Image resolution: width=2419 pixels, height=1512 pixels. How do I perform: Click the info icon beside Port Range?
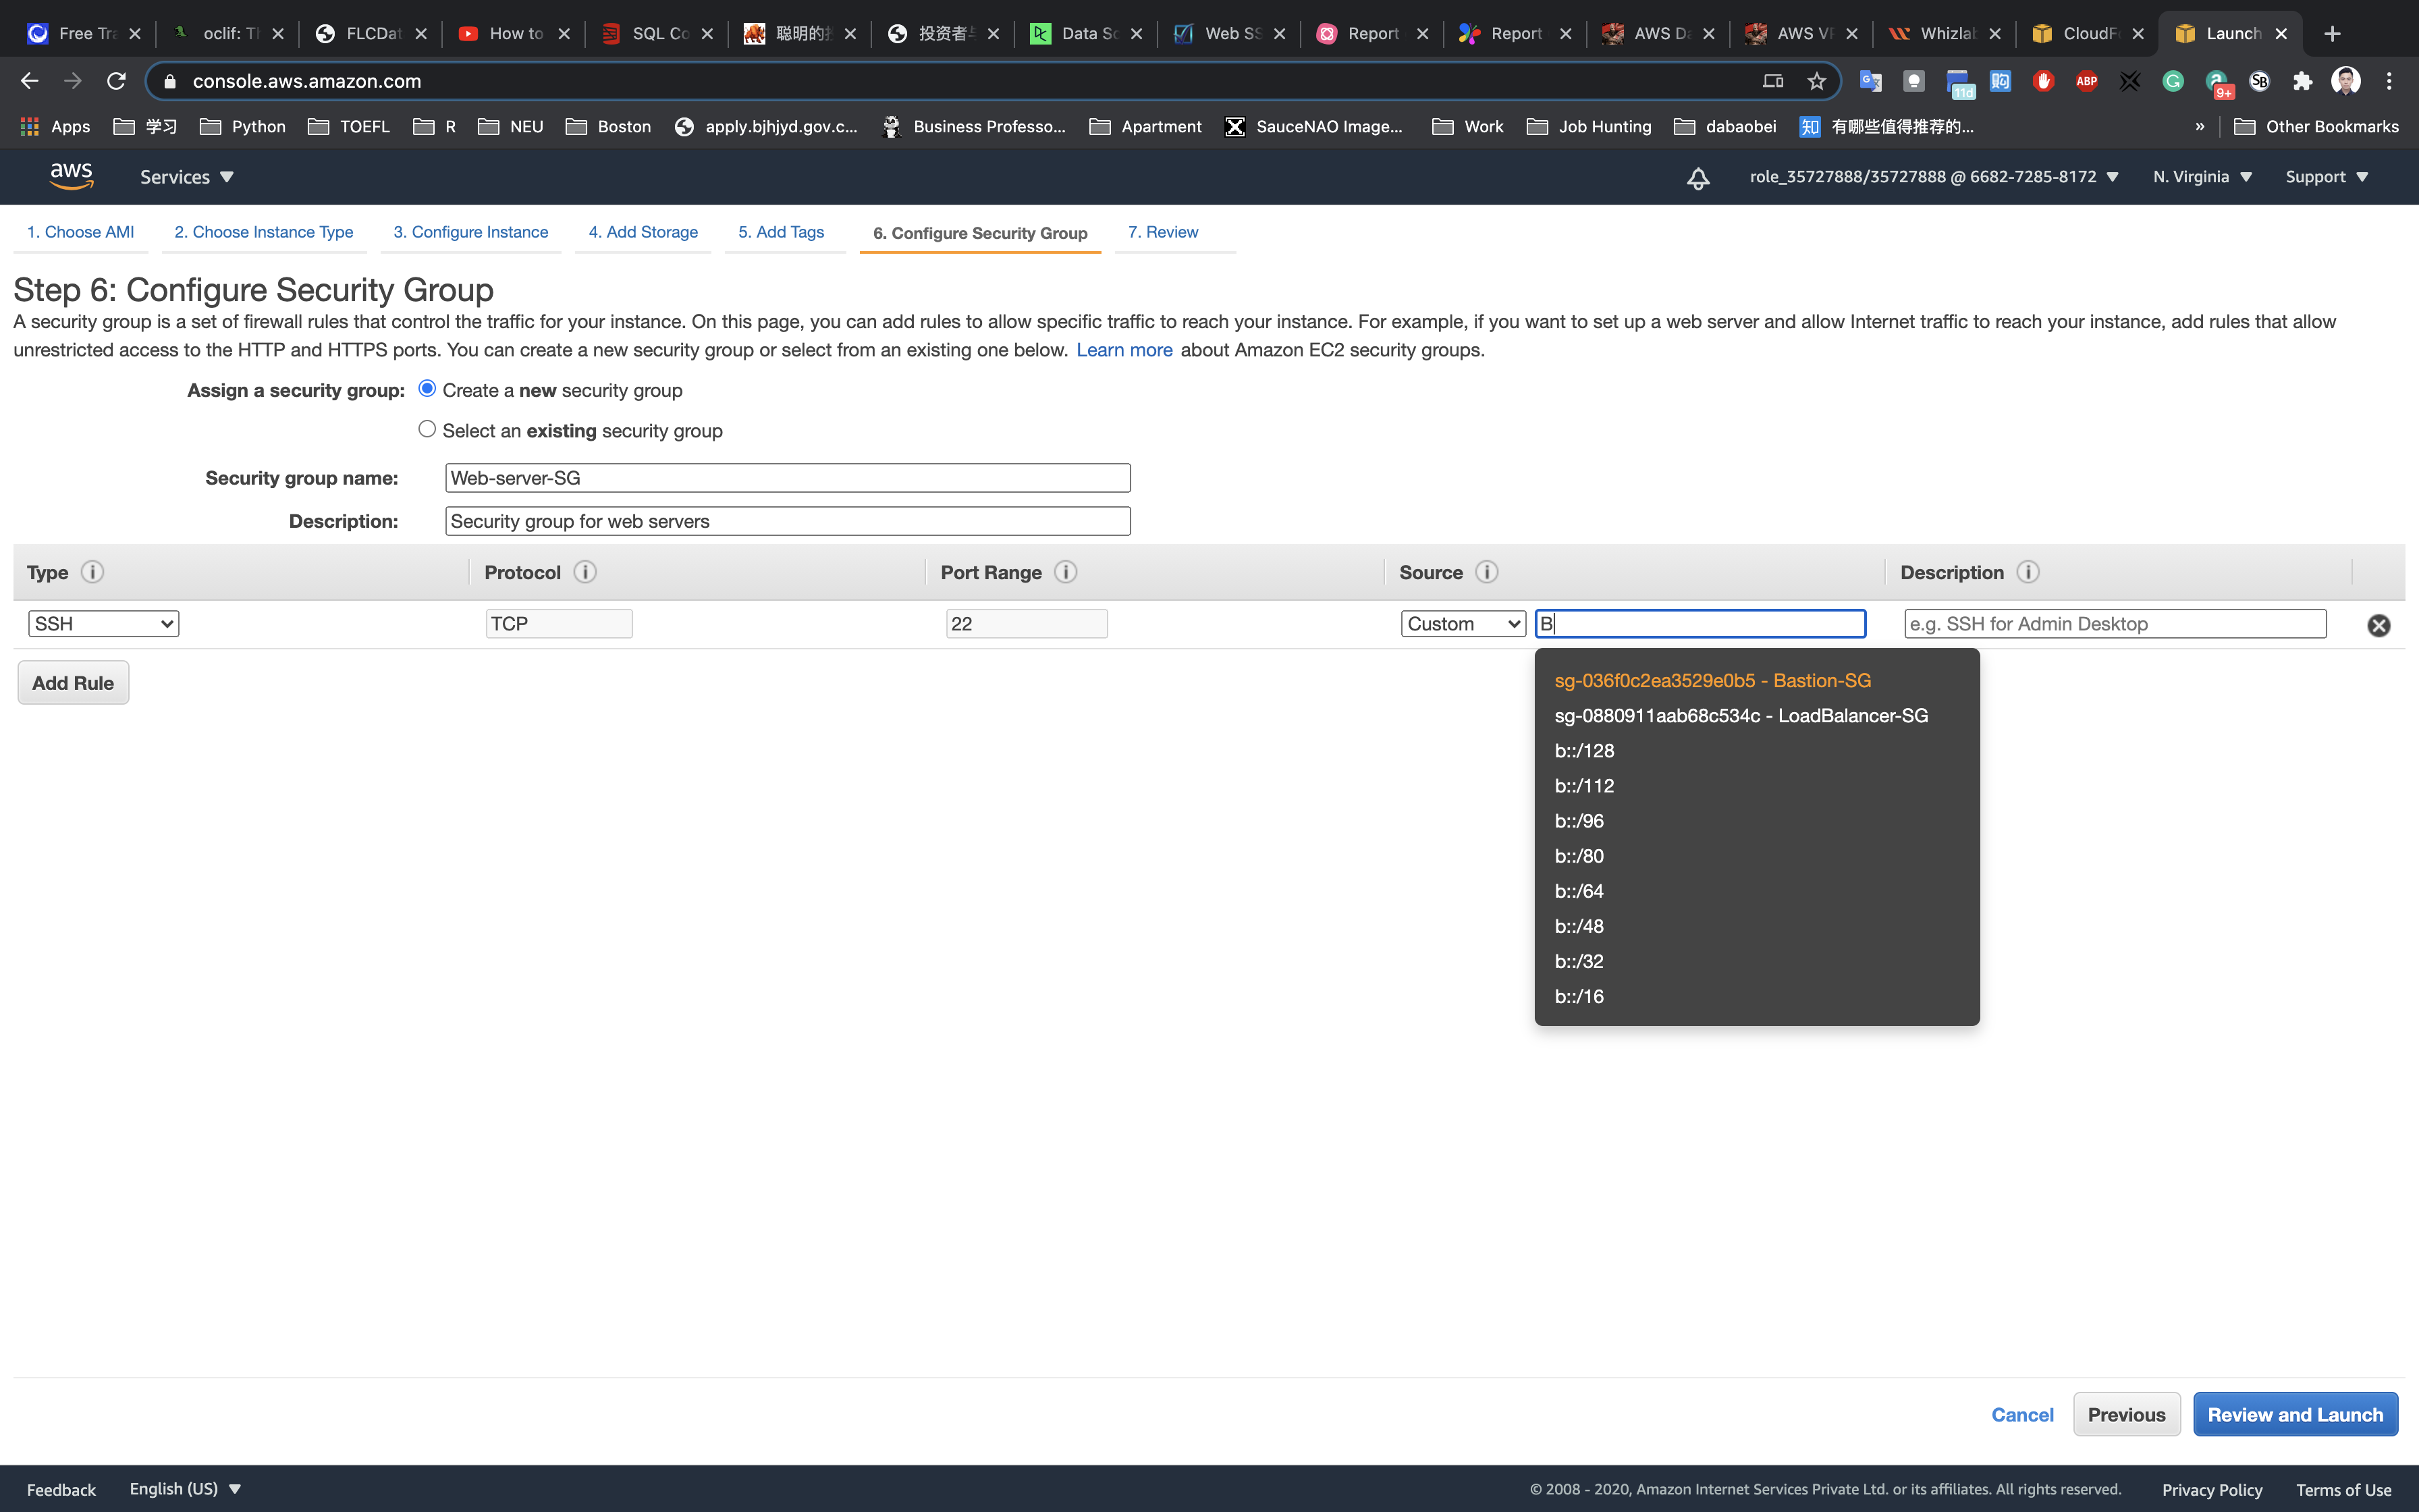click(1066, 572)
